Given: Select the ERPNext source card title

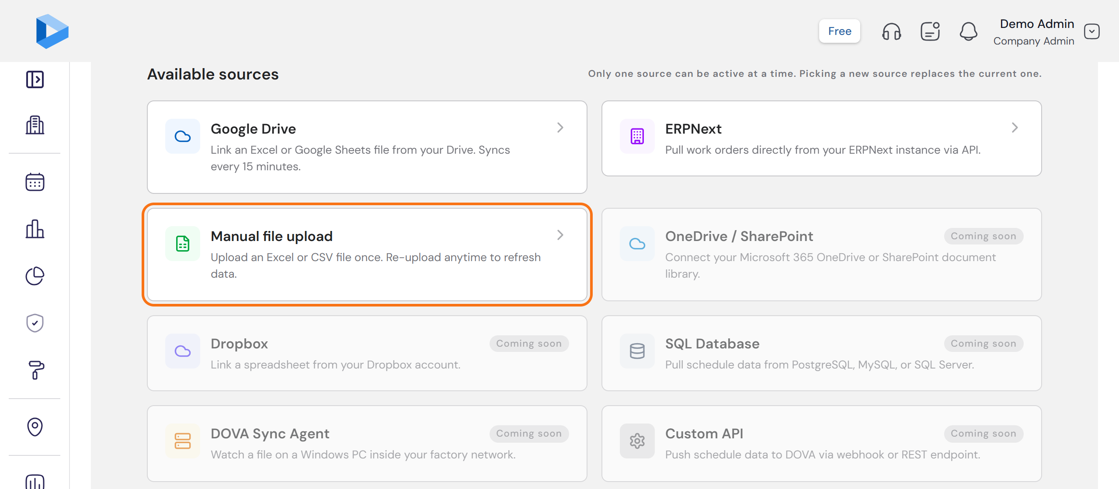Looking at the screenshot, I should coord(693,129).
